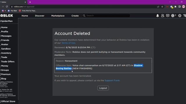Open the browser side panel icon
The height and width of the screenshot is (104, 186).
point(179,7)
